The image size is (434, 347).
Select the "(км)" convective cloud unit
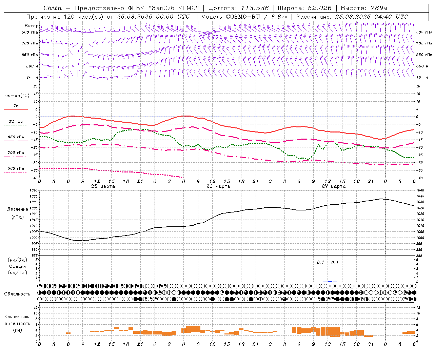[17, 330]
